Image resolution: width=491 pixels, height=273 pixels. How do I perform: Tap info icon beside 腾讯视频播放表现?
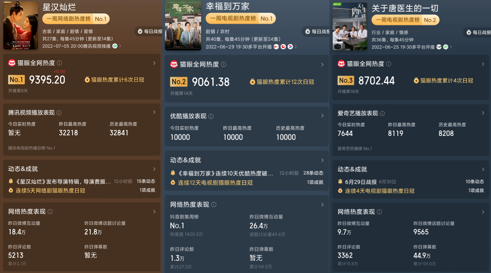point(59,113)
